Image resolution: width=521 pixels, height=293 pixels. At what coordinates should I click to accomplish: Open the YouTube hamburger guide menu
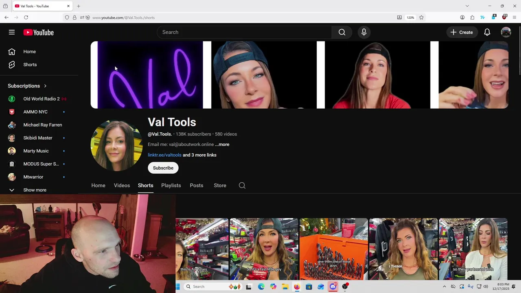[x=12, y=32]
